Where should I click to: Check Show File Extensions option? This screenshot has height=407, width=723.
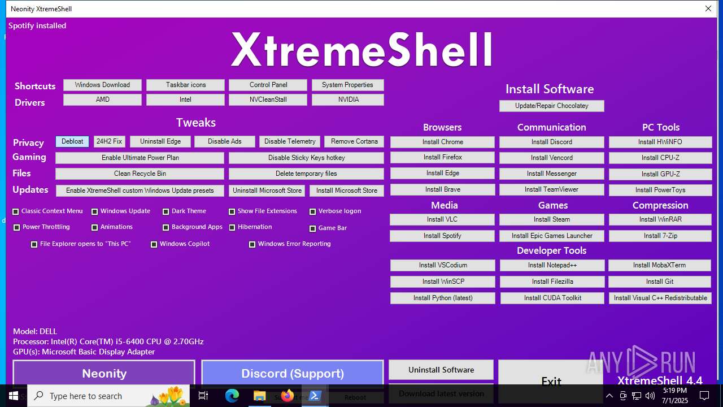pyautogui.click(x=232, y=212)
